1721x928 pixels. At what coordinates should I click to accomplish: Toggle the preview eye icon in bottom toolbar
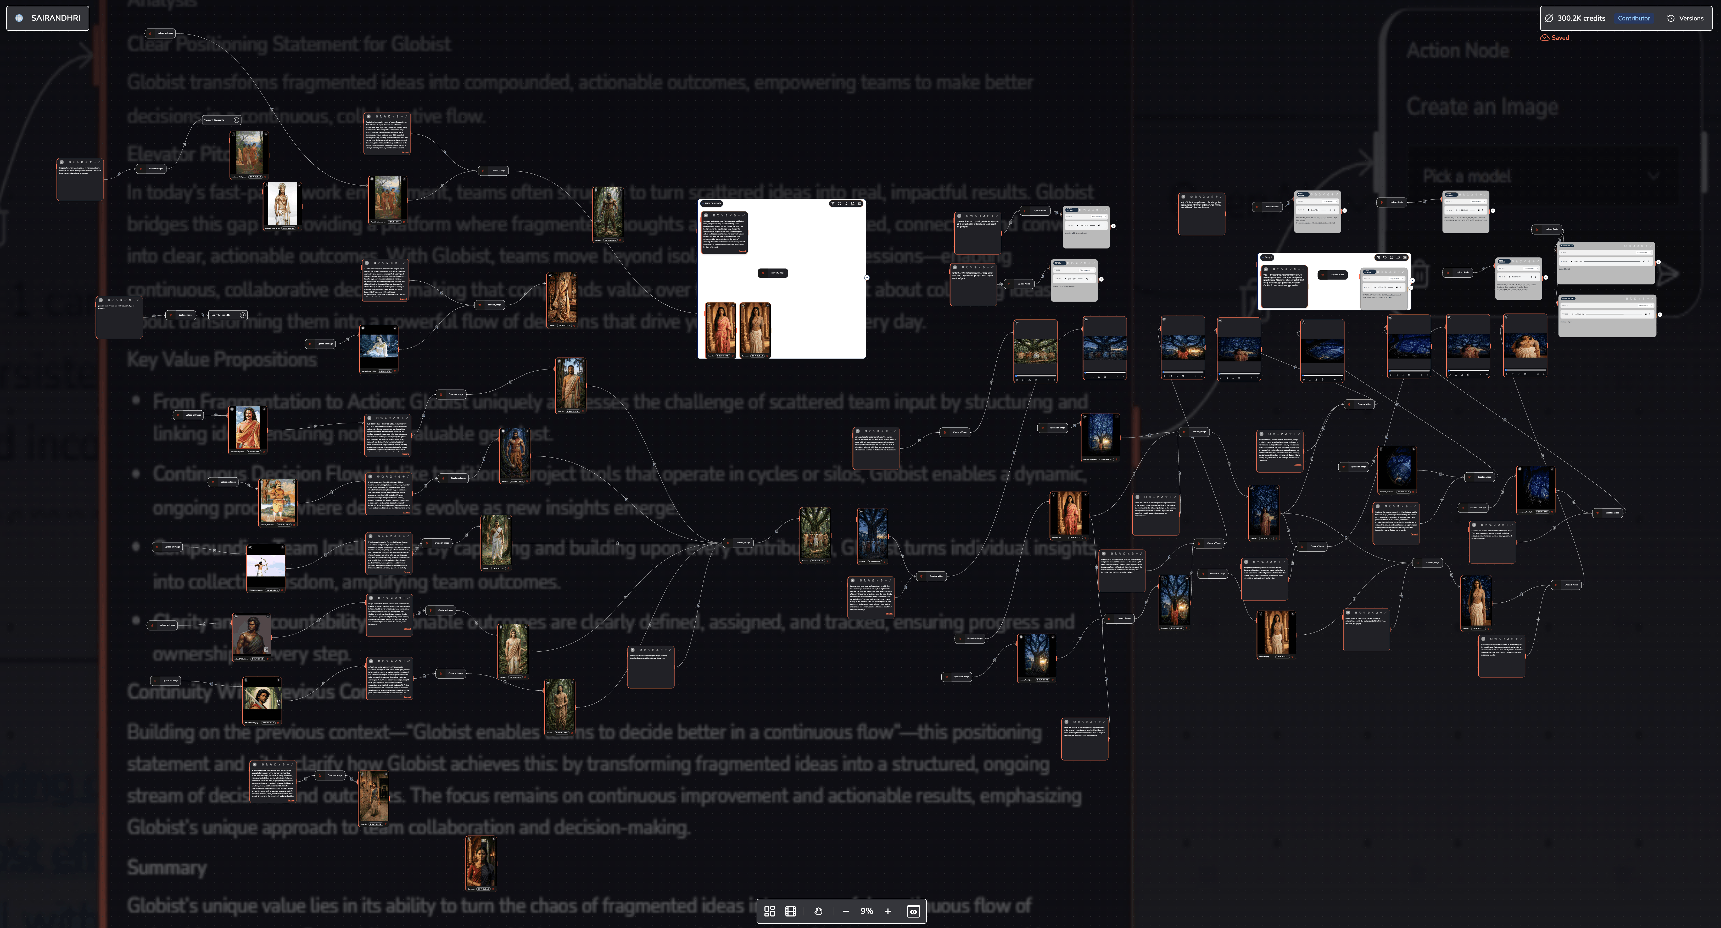(913, 911)
